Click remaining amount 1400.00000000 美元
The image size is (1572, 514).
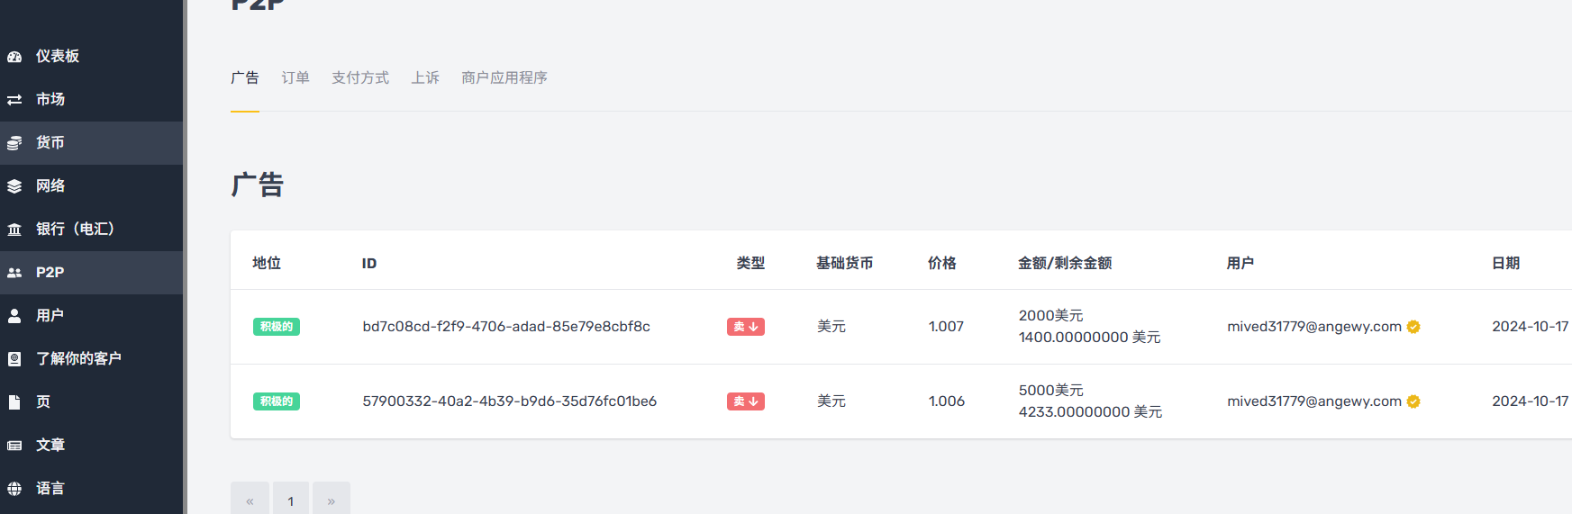click(1090, 338)
